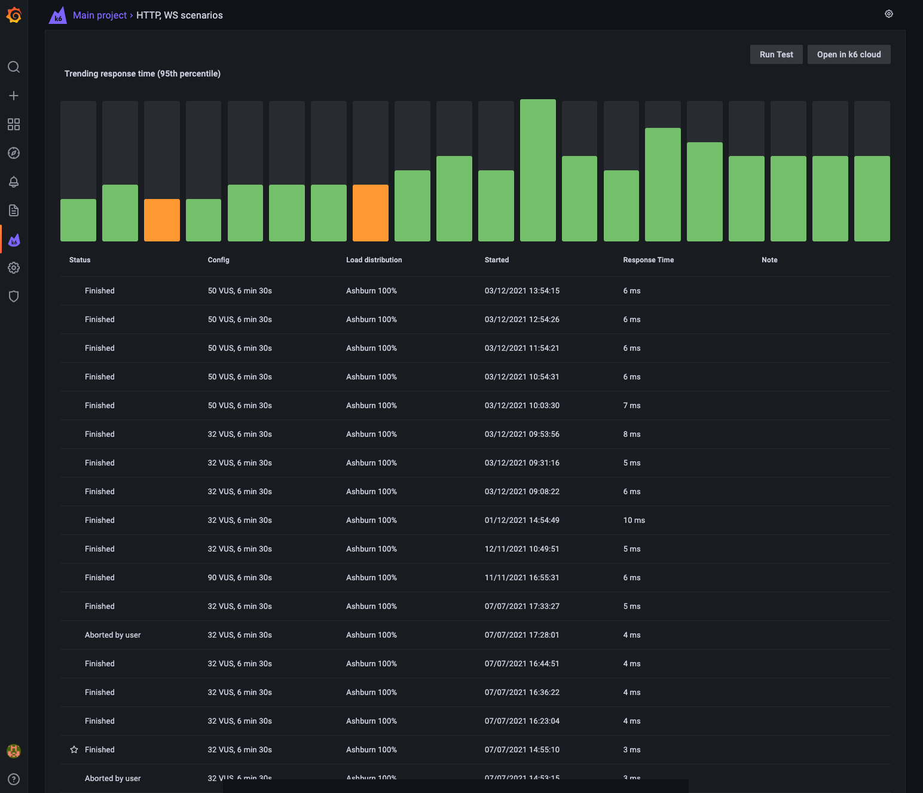The width and height of the screenshot is (923, 793).
Task: Open the Grafana home logo
Action: tap(14, 15)
